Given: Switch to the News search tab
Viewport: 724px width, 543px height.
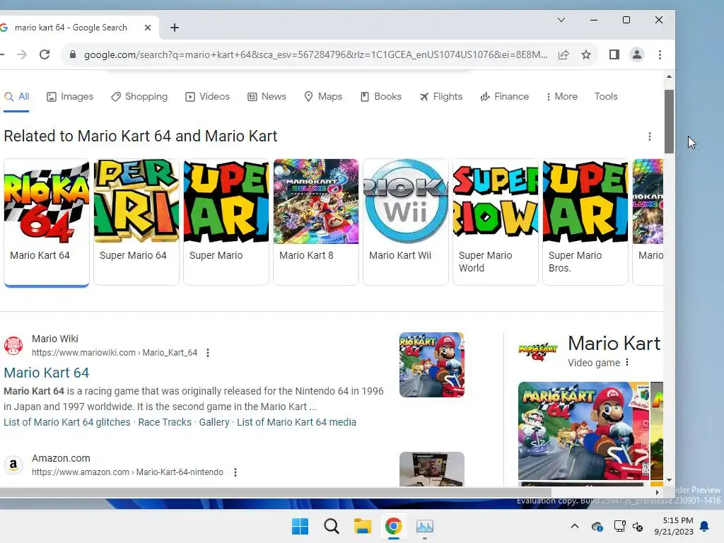Looking at the screenshot, I should [267, 96].
